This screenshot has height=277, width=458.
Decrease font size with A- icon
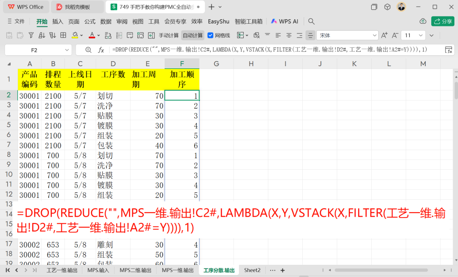(x=395, y=35)
